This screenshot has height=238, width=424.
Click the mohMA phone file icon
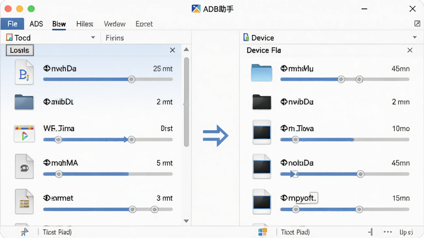tap(24, 166)
